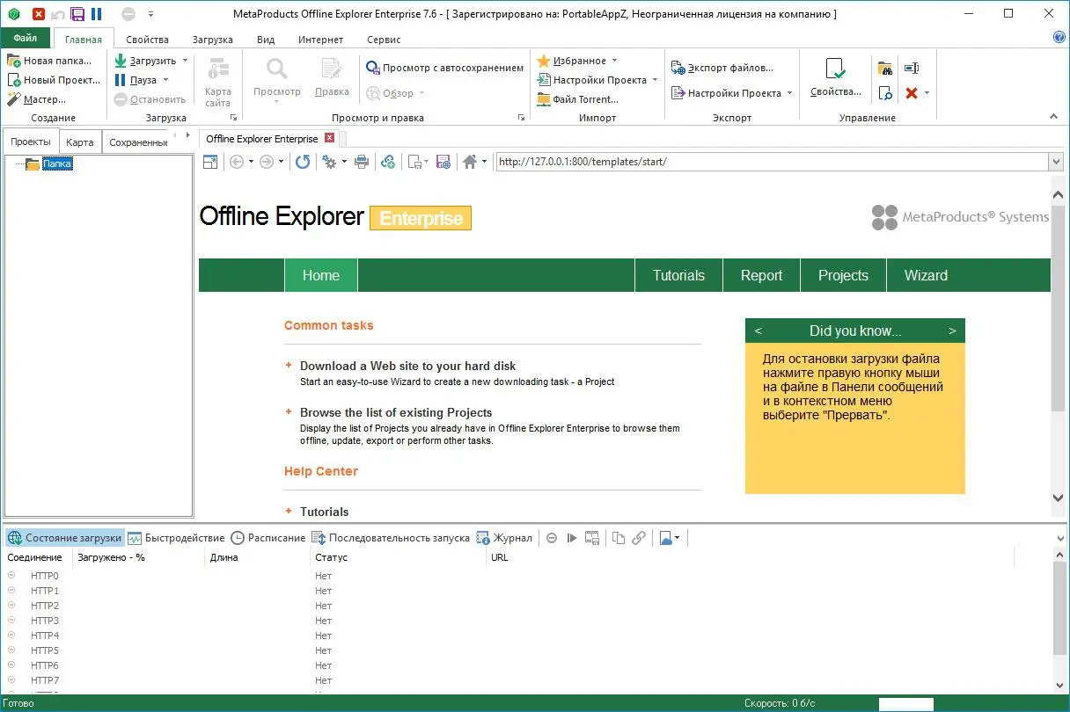Show next Did you know tip
This screenshot has width=1070, height=712.
tap(952, 331)
